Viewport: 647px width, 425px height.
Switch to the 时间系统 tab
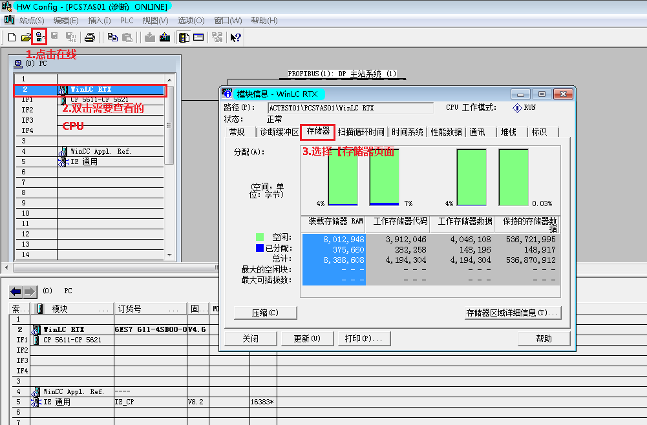(x=407, y=132)
